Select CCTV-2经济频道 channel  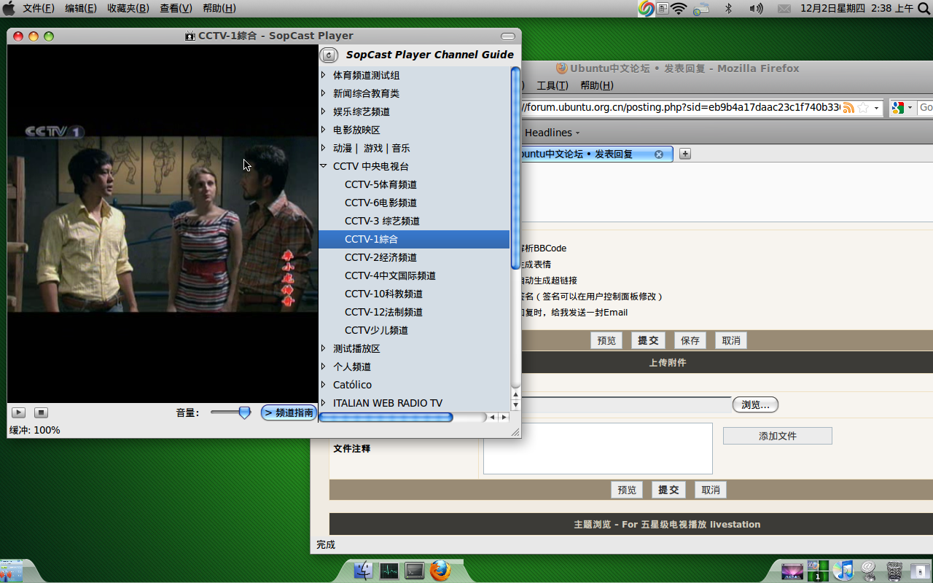381,257
